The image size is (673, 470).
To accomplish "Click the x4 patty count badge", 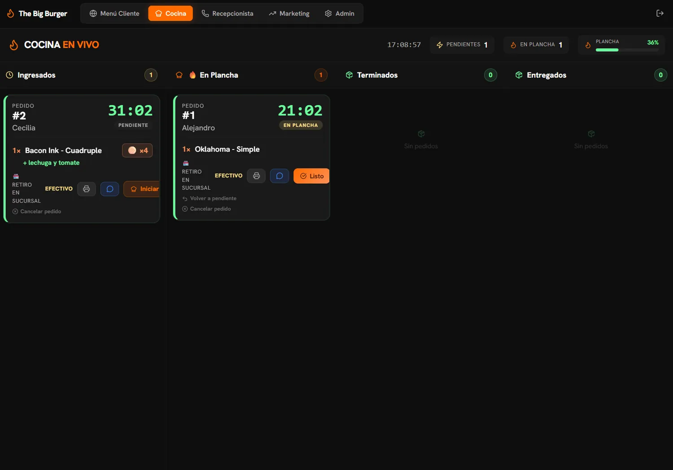I will click(137, 151).
